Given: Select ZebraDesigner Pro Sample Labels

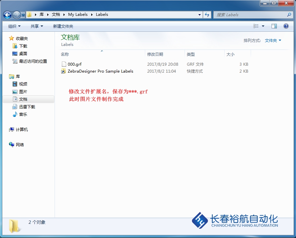Looking at the screenshot, I should pyautogui.click(x=101, y=71).
